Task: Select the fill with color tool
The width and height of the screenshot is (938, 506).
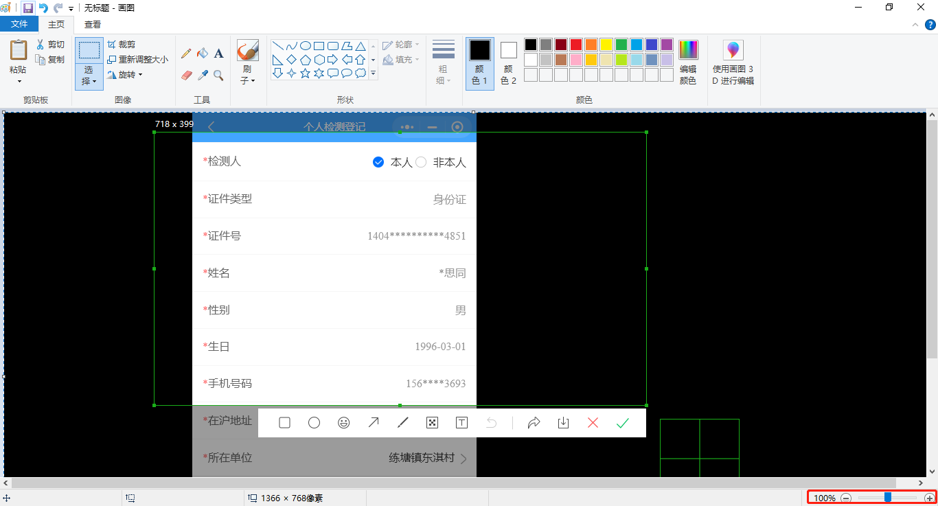Action: 203,53
